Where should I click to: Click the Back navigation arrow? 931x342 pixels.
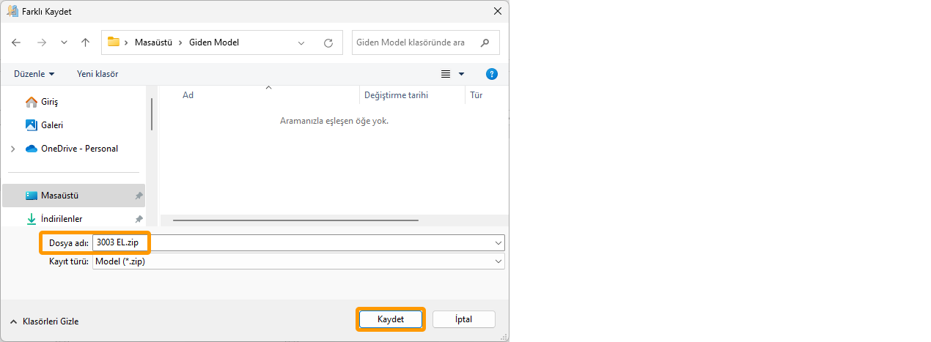[x=16, y=42]
